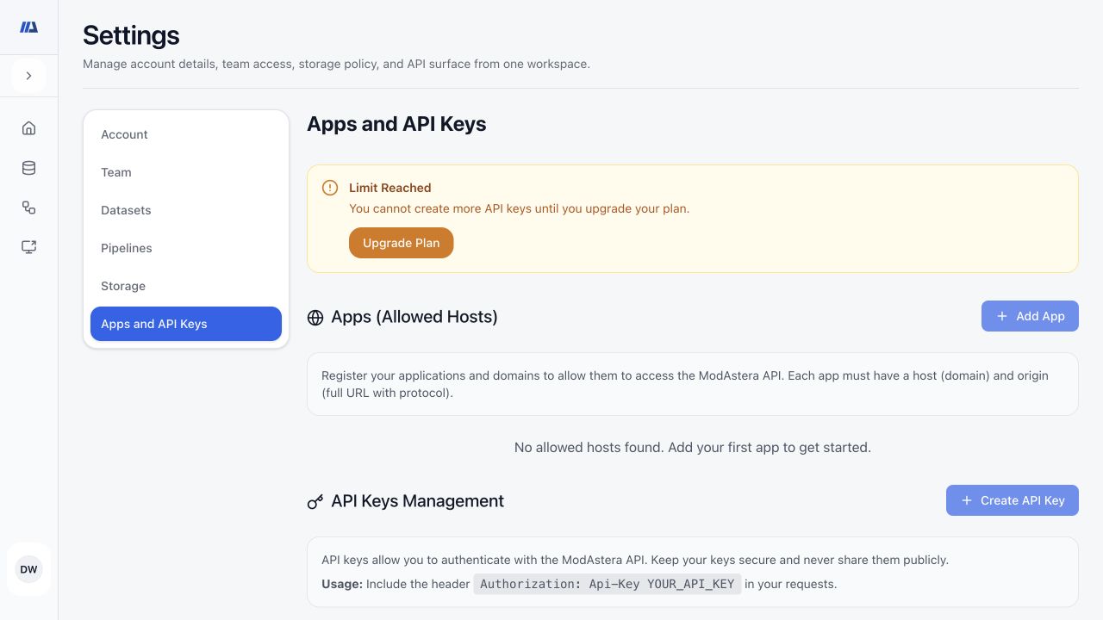
Task: Click the Upgrade Plan button
Action: pos(402,243)
